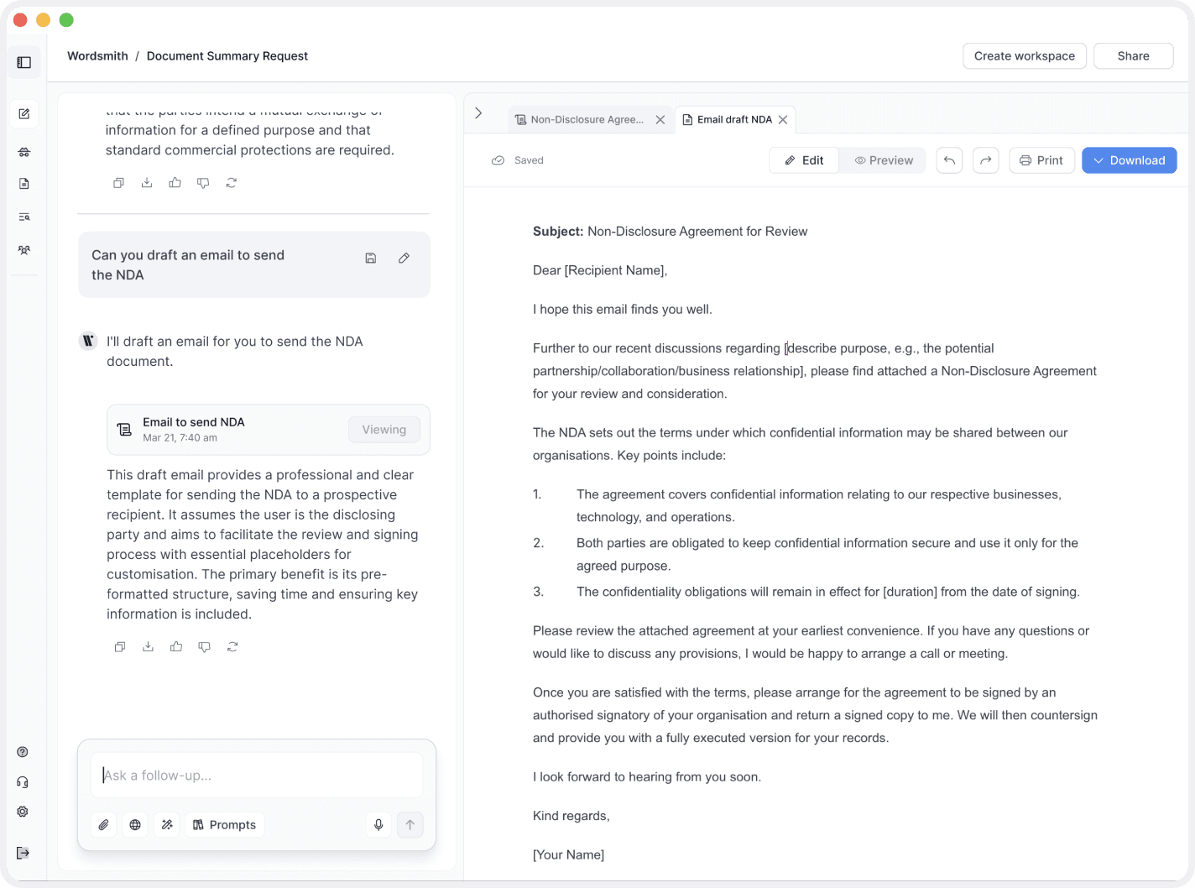Click thumbs up under the email draft response
1195x888 pixels.
176,646
